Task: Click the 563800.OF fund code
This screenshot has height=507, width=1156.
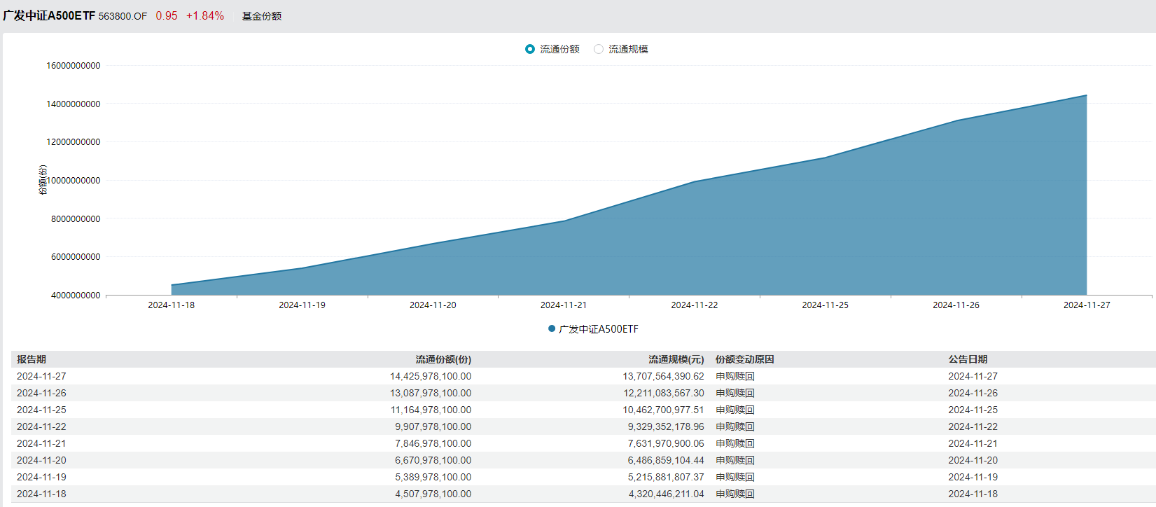Action: [123, 16]
